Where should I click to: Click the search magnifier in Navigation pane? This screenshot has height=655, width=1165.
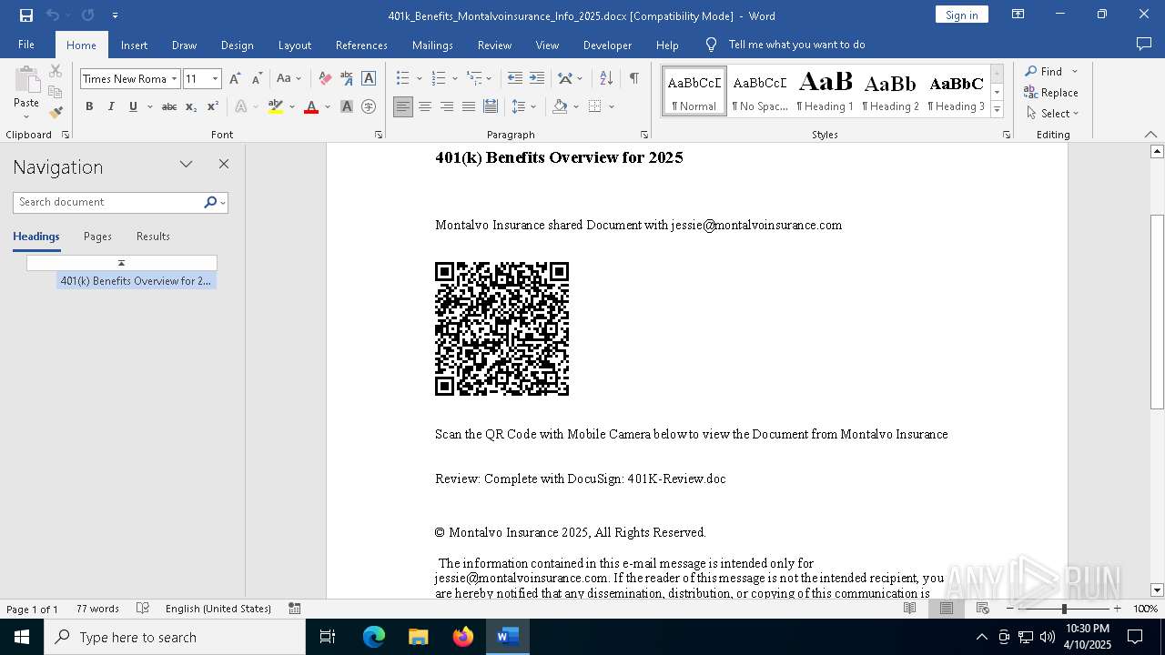(210, 202)
